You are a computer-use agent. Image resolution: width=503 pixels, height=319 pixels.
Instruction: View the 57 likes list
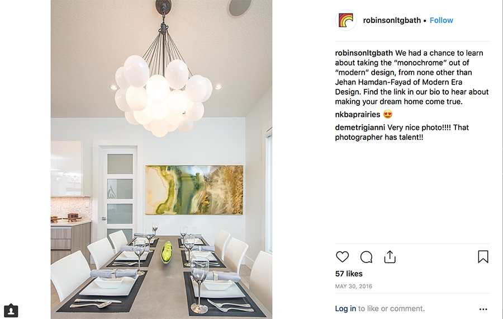(349, 274)
